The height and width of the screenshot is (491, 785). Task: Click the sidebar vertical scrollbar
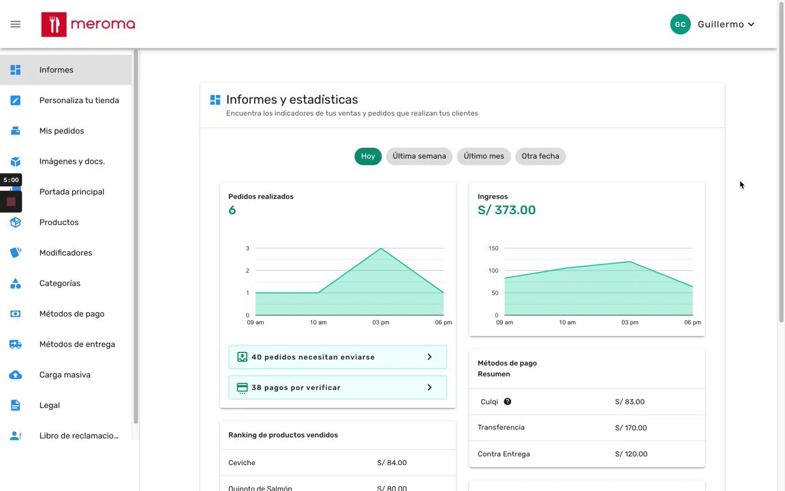[x=136, y=239]
